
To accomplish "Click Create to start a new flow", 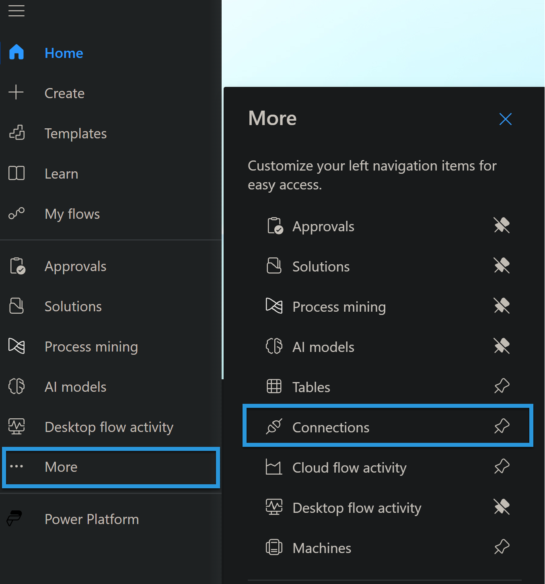I will (64, 93).
